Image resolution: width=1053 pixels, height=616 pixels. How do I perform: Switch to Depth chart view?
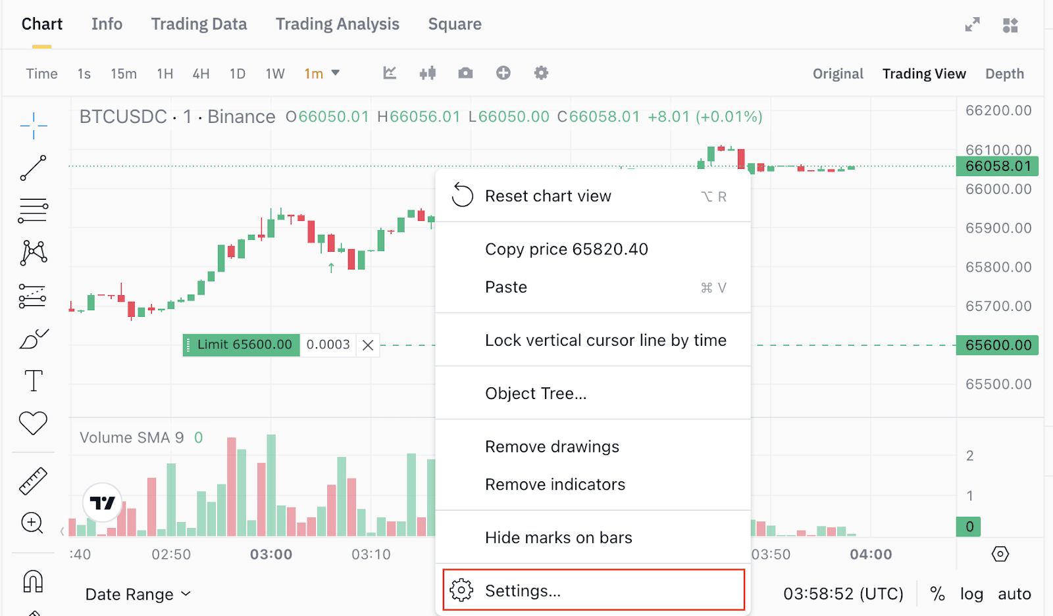click(1004, 74)
